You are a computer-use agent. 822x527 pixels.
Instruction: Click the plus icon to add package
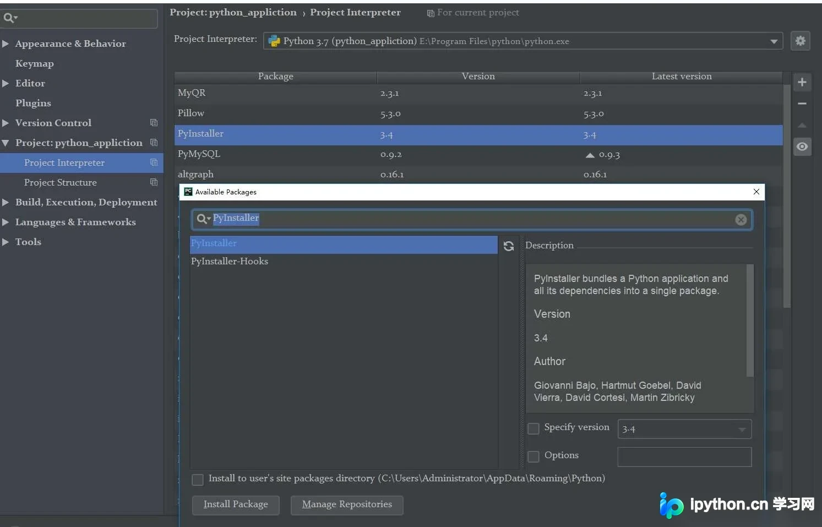click(802, 83)
